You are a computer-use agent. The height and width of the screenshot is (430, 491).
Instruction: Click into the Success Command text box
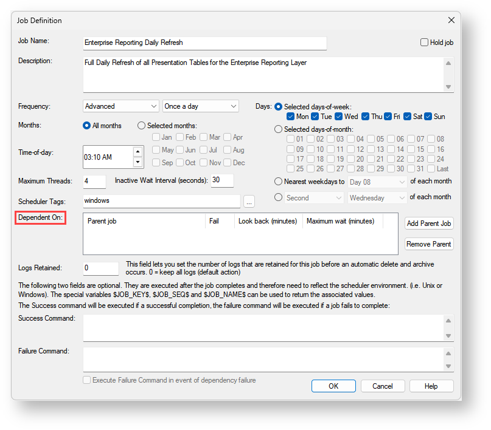(263, 328)
